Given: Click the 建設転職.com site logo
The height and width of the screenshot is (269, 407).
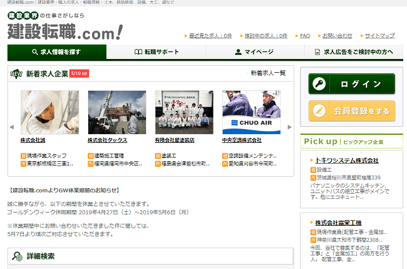Looking at the screenshot, I should pyautogui.click(x=65, y=29).
